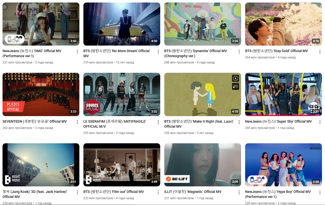Click '245 млн просмотров' under 'Super Shy'
This screenshot has height=205, width=325.
point(260,128)
